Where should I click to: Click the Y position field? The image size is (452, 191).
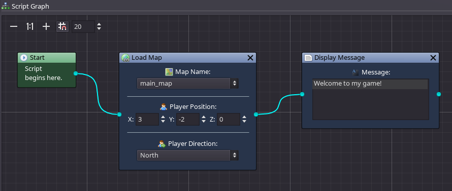click(188, 120)
